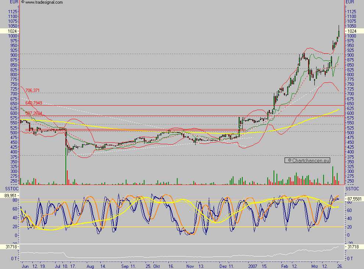Select the SSTOC indicator label on right
The width and height of the screenshot is (364, 269).
[352, 188]
